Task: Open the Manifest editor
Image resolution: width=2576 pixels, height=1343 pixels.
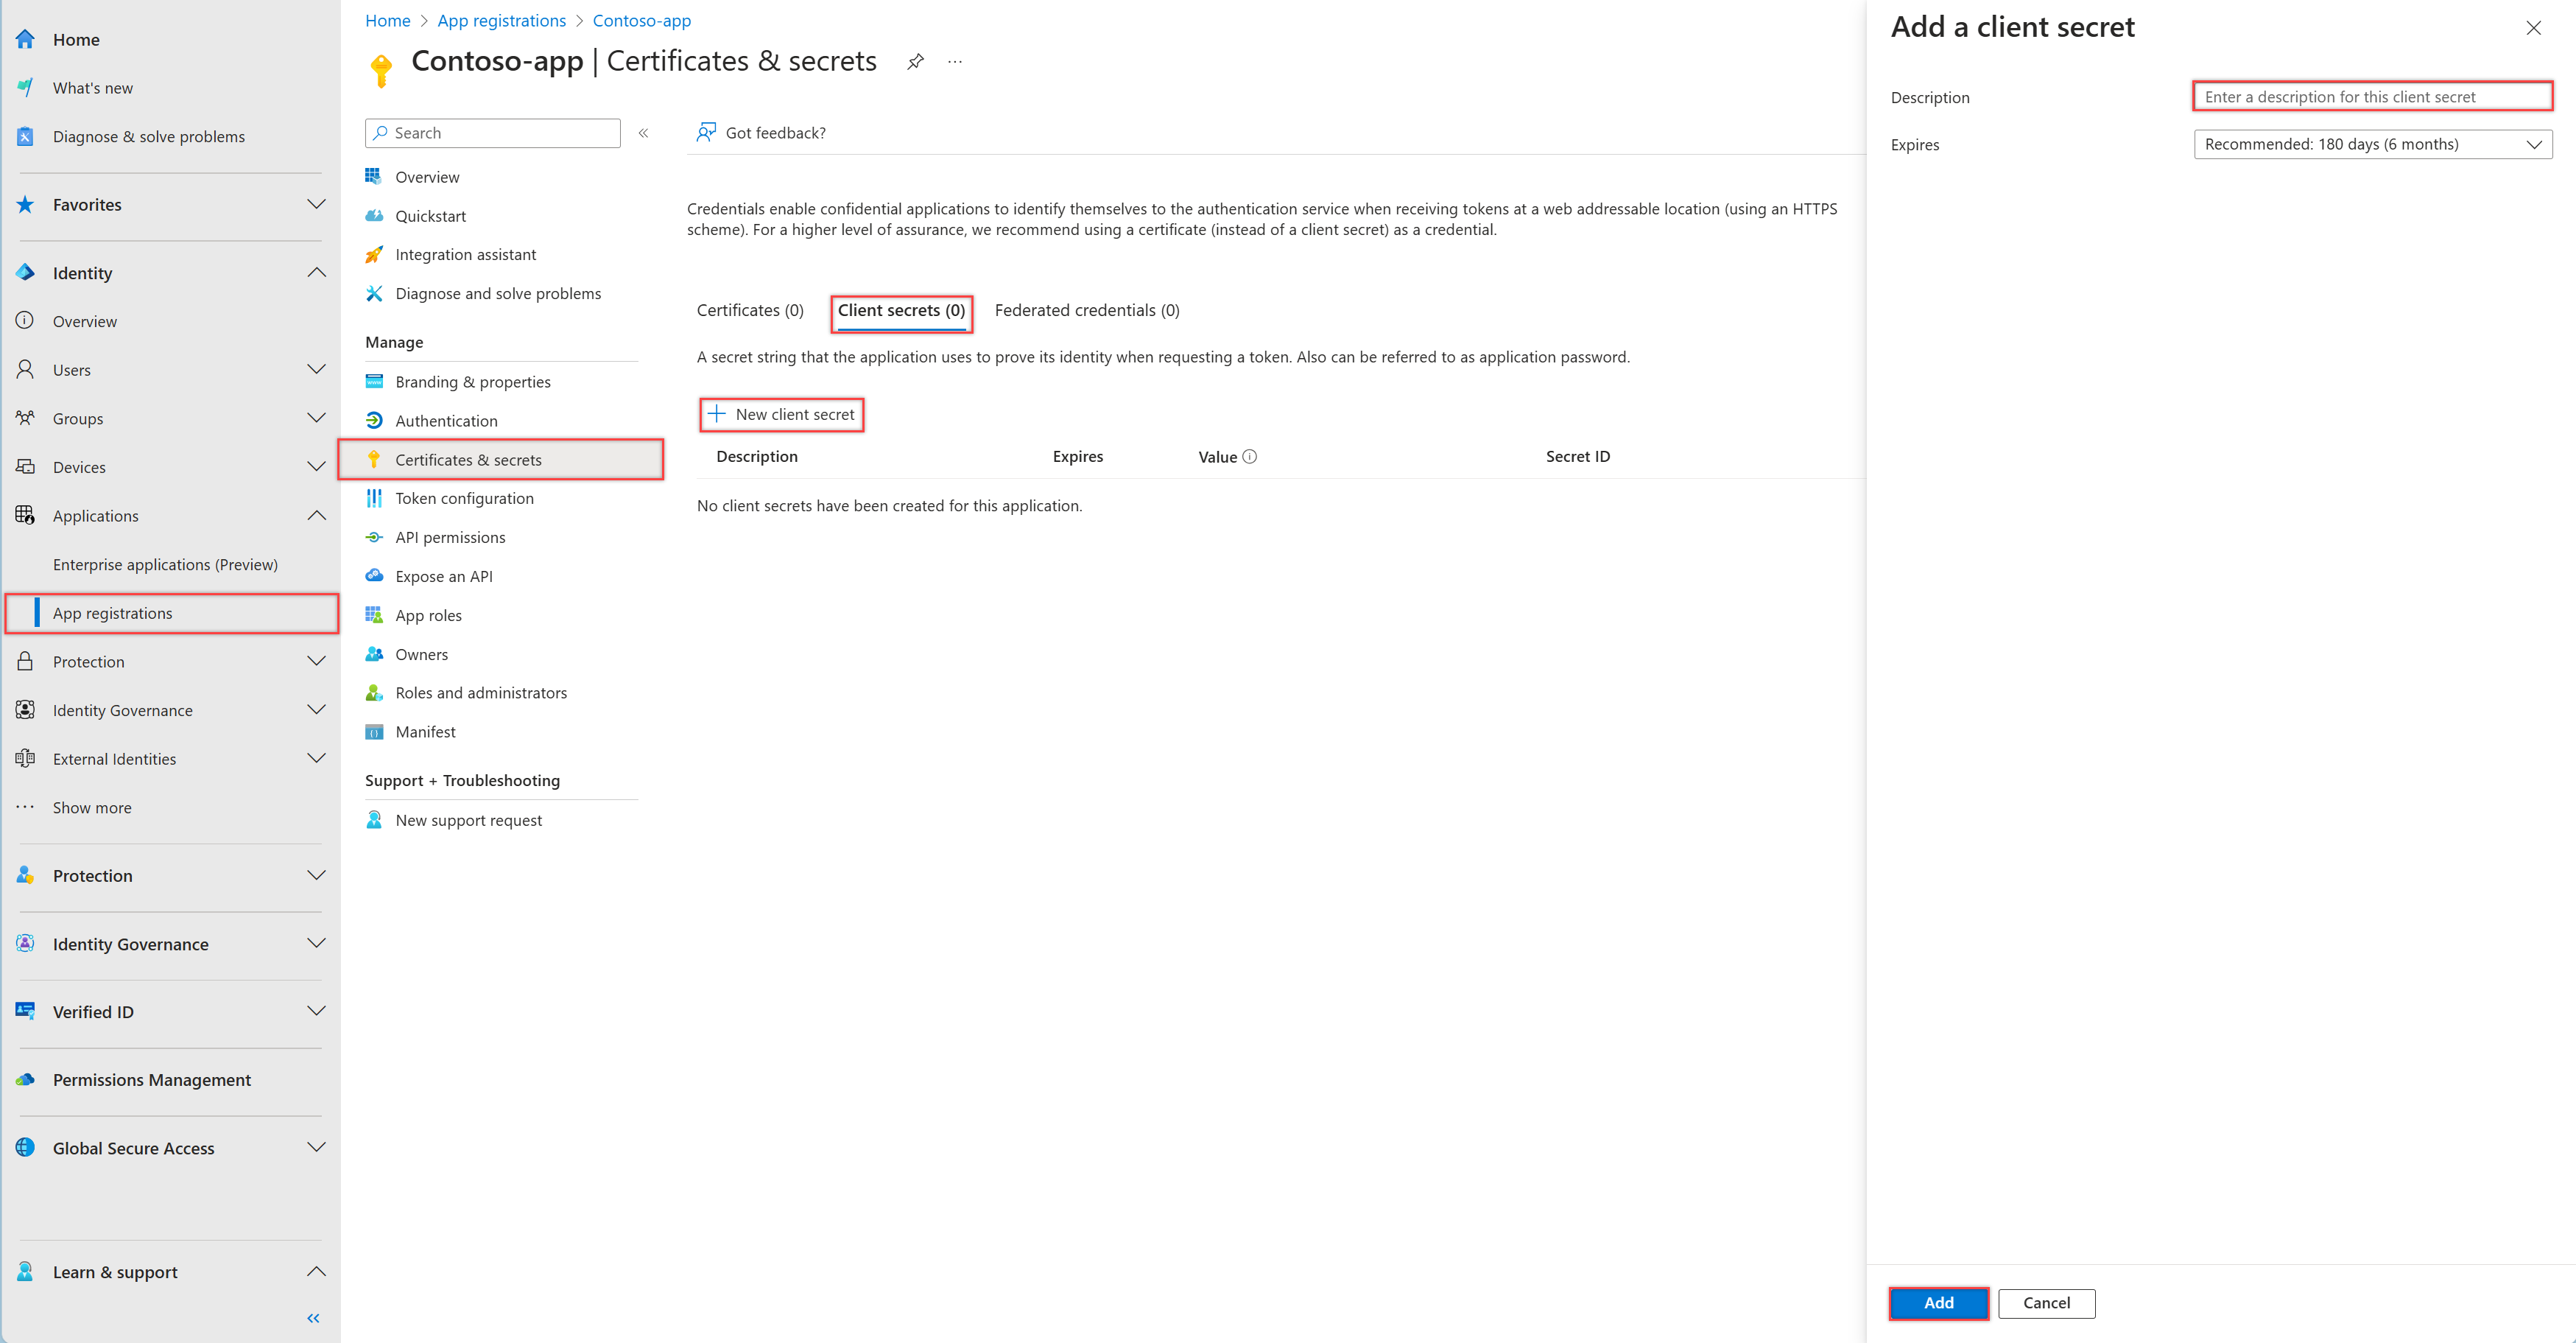Action: tap(425, 732)
